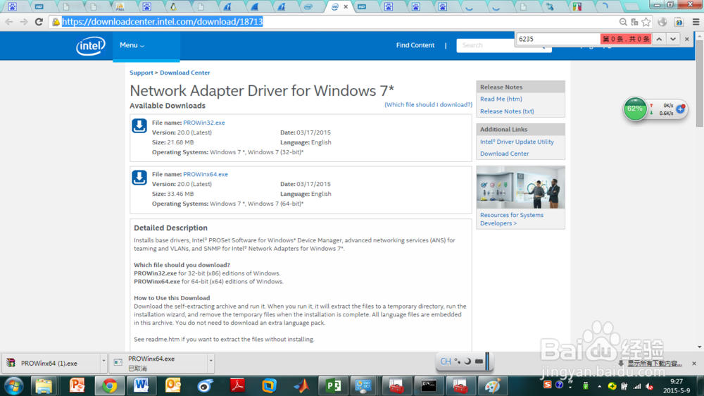Viewport: 704px width, 396px height.
Task: Open the Menu dropdown in Intel header
Action: 132,45
